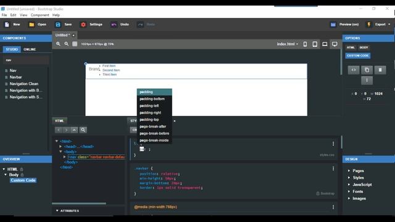This screenshot has width=395, height=222.
Task: Go up one level in HTML panel
Action: pyautogui.click(x=74, y=130)
